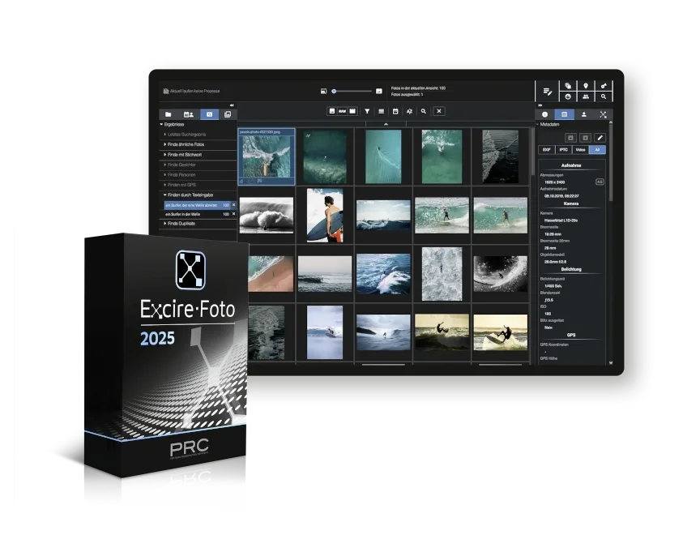
Task: Click the camera value 'Hasselblad L1D-20c'
Action: pos(561,220)
